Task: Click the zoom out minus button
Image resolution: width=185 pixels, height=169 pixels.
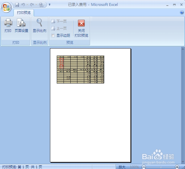Action: [144, 167]
